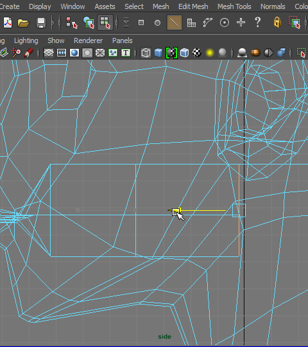Open the Mesh Tools menu
This screenshot has height=347, width=308.
[x=234, y=6]
